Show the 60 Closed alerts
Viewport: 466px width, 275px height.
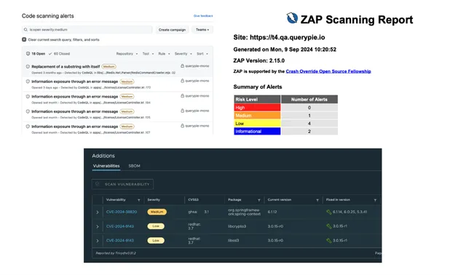[x=59, y=54]
